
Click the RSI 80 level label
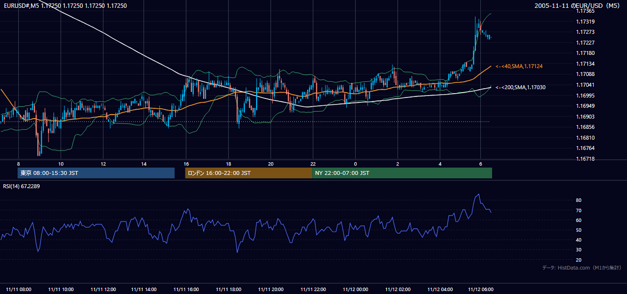pyautogui.click(x=578, y=200)
